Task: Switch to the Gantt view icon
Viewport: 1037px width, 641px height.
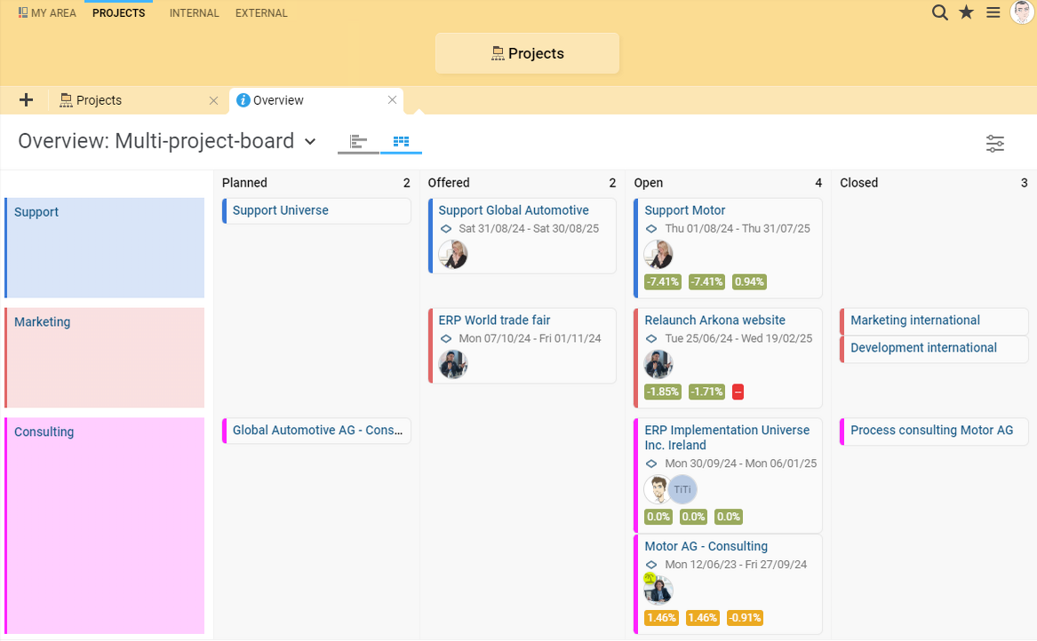Action: coord(358,141)
